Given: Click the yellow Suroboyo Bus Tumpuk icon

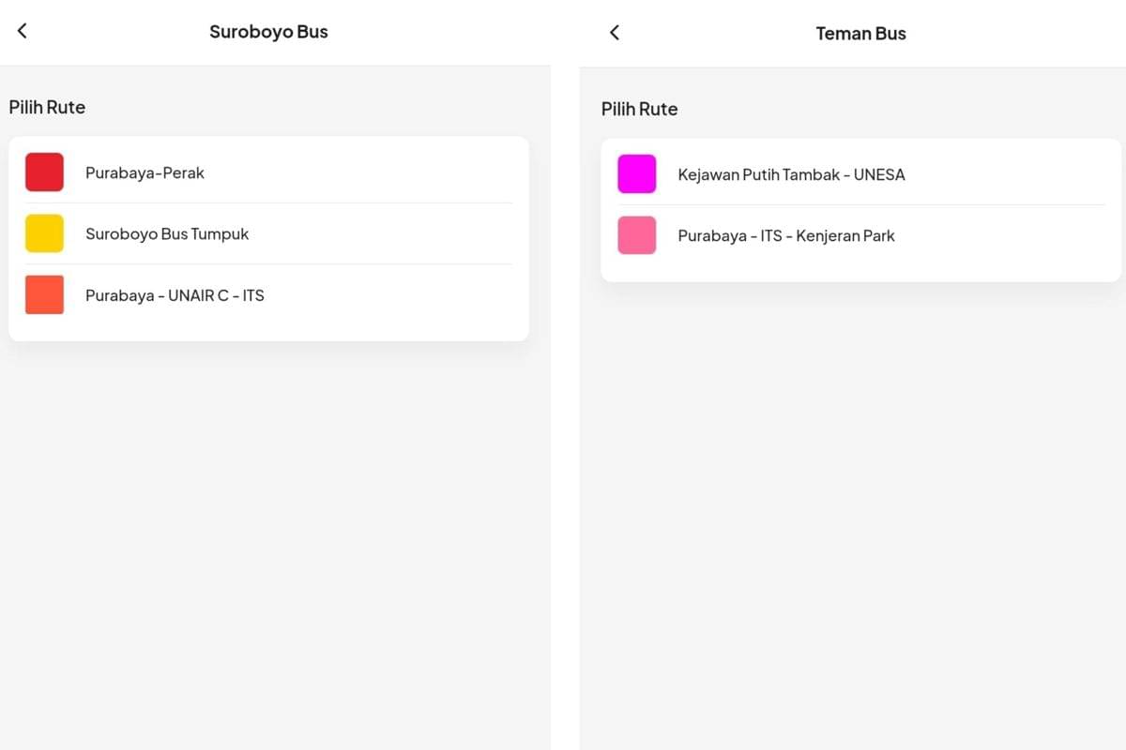Looking at the screenshot, I should pyautogui.click(x=44, y=233).
